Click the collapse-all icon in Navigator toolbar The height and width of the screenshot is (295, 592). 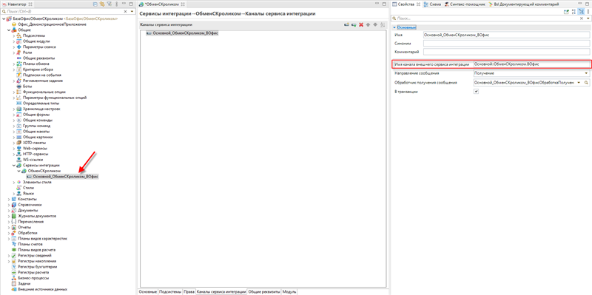[95, 4]
